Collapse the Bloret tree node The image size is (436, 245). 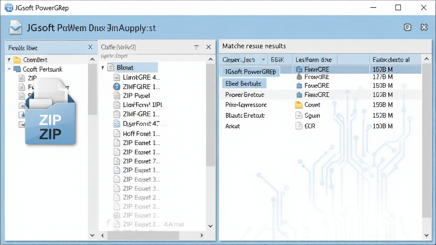tap(103, 68)
